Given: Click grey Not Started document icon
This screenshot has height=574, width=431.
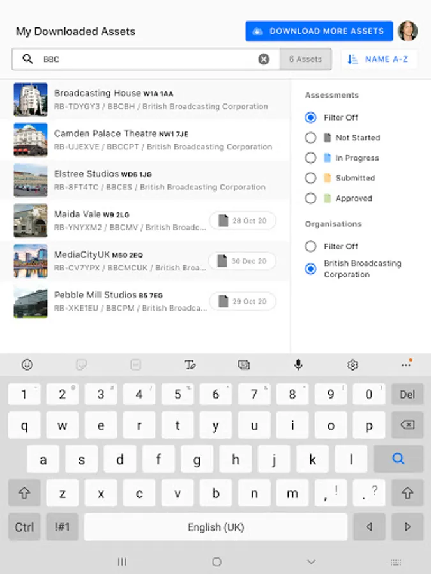Looking at the screenshot, I should [x=328, y=138].
